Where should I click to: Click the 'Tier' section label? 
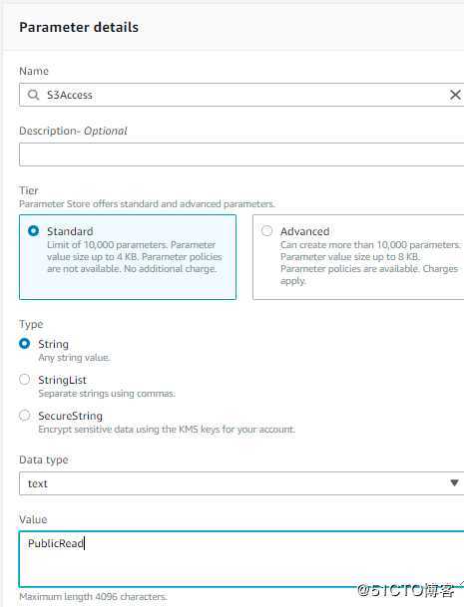(29, 190)
